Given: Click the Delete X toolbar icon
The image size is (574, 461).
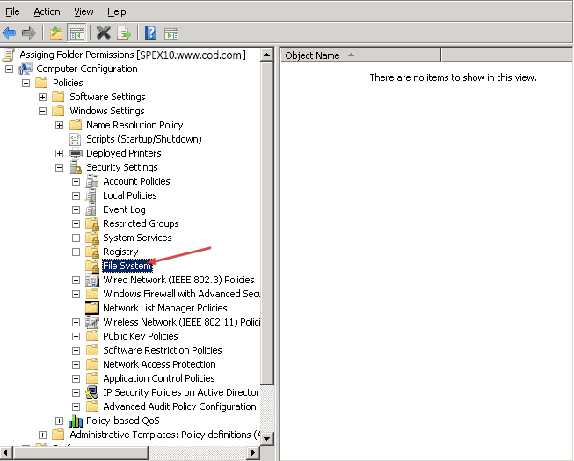Looking at the screenshot, I should pyautogui.click(x=104, y=33).
